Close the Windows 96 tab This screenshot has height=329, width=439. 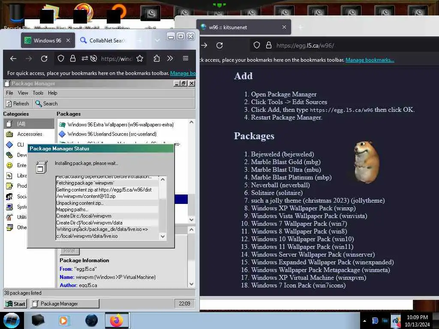click(68, 41)
